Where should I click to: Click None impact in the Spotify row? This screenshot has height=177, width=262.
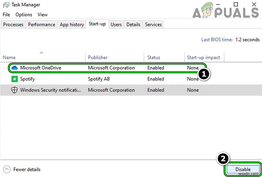(x=193, y=79)
